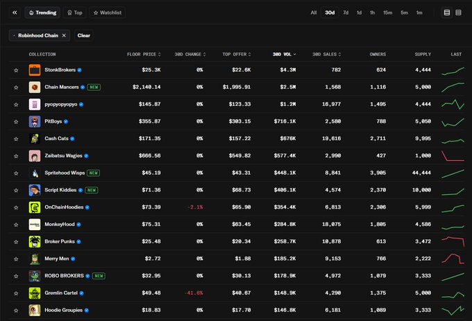The image size is (472, 321).
Task: Sort by 30D Change column
Action: click(190, 54)
